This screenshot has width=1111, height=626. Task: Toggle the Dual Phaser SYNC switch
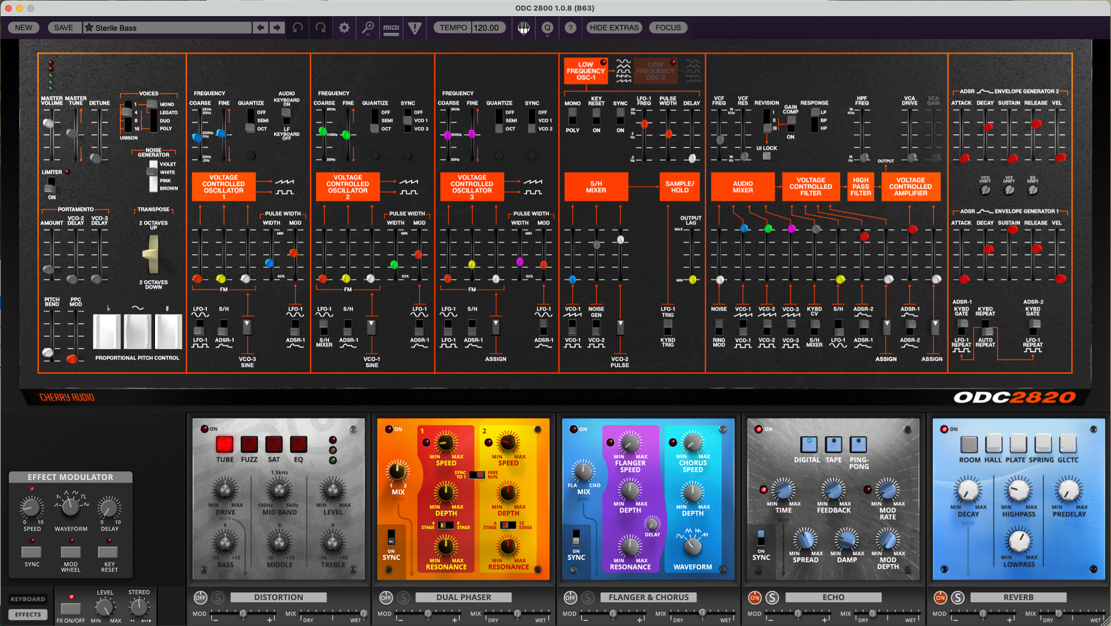[x=391, y=538]
